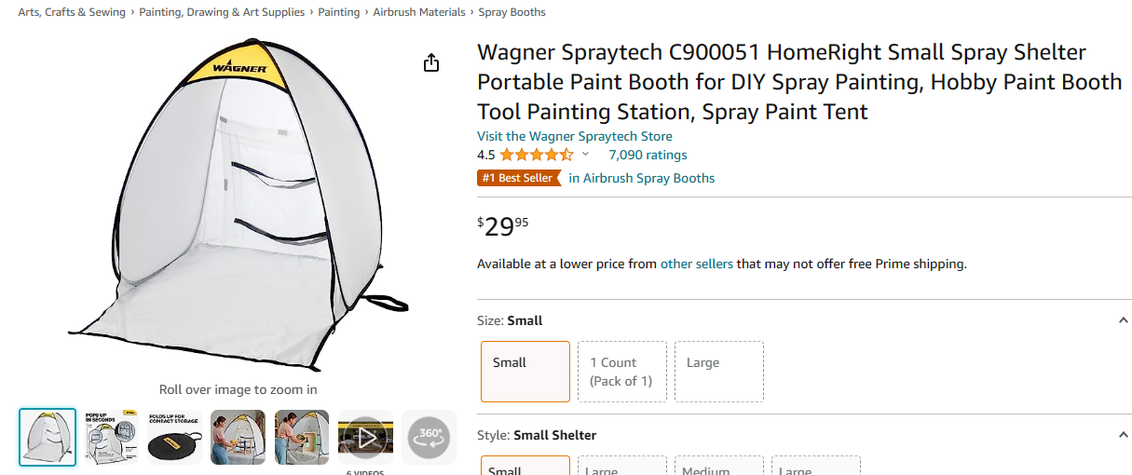Screen dimensions: 1132x475
Task: Click the 'other sellers' link
Action: point(697,264)
